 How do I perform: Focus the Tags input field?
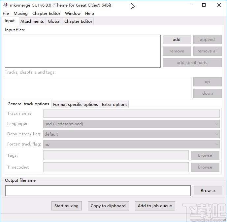tap(116, 155)
